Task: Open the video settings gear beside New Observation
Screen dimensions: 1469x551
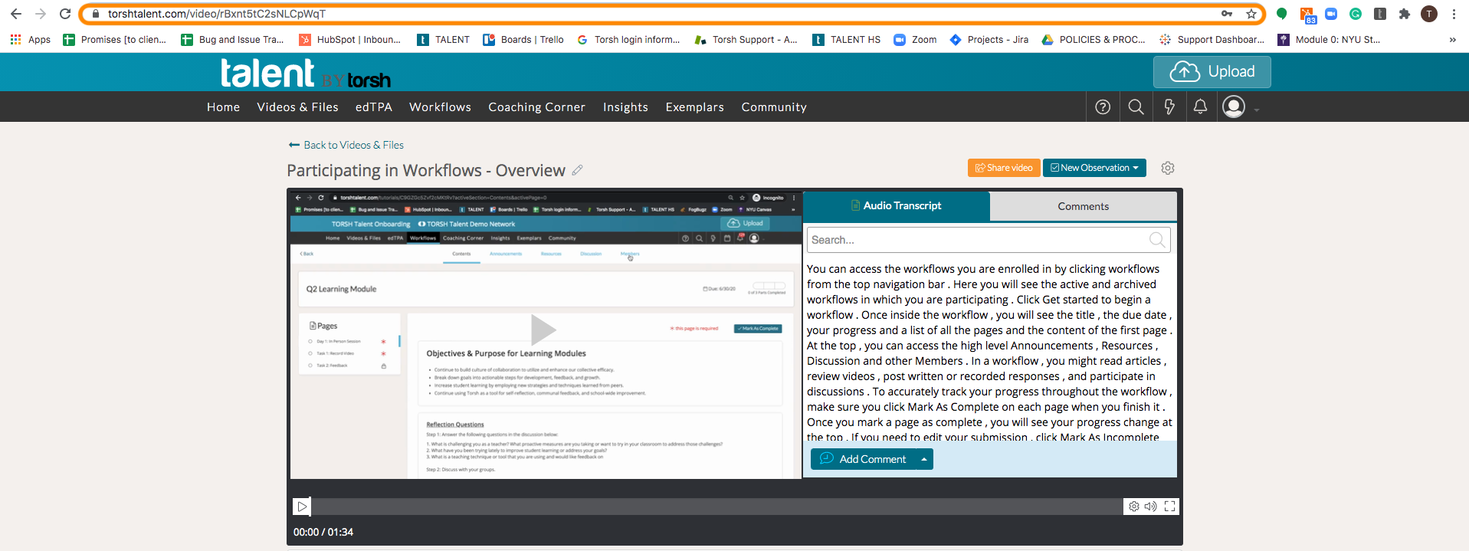Action: tap(1167, 168)
